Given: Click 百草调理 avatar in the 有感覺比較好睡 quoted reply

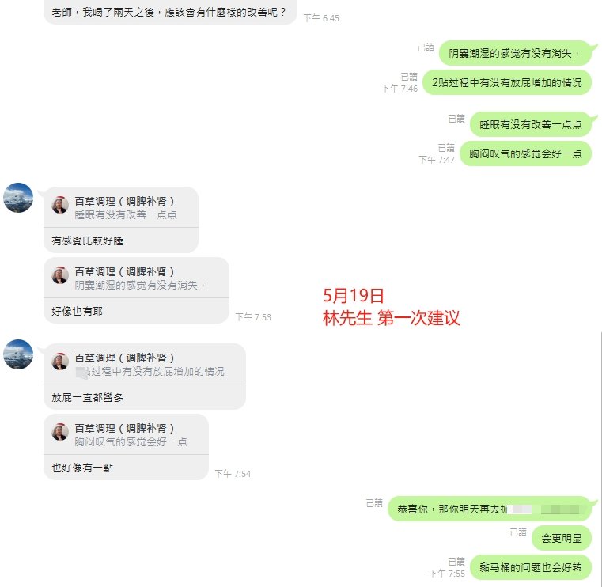Looking at the screenshot, I should (60, 205).
